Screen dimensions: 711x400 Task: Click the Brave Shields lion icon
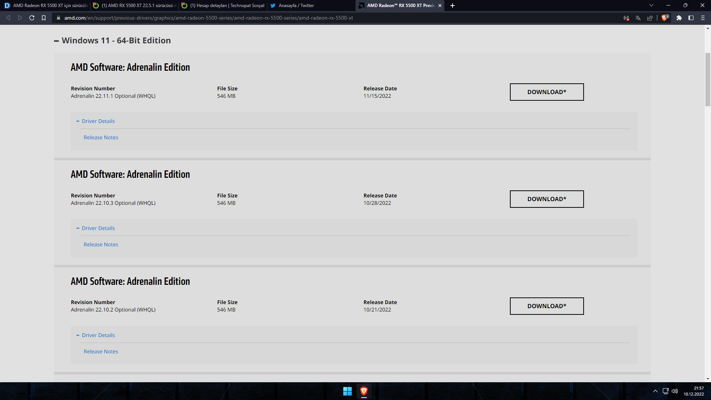pos(664,18)
